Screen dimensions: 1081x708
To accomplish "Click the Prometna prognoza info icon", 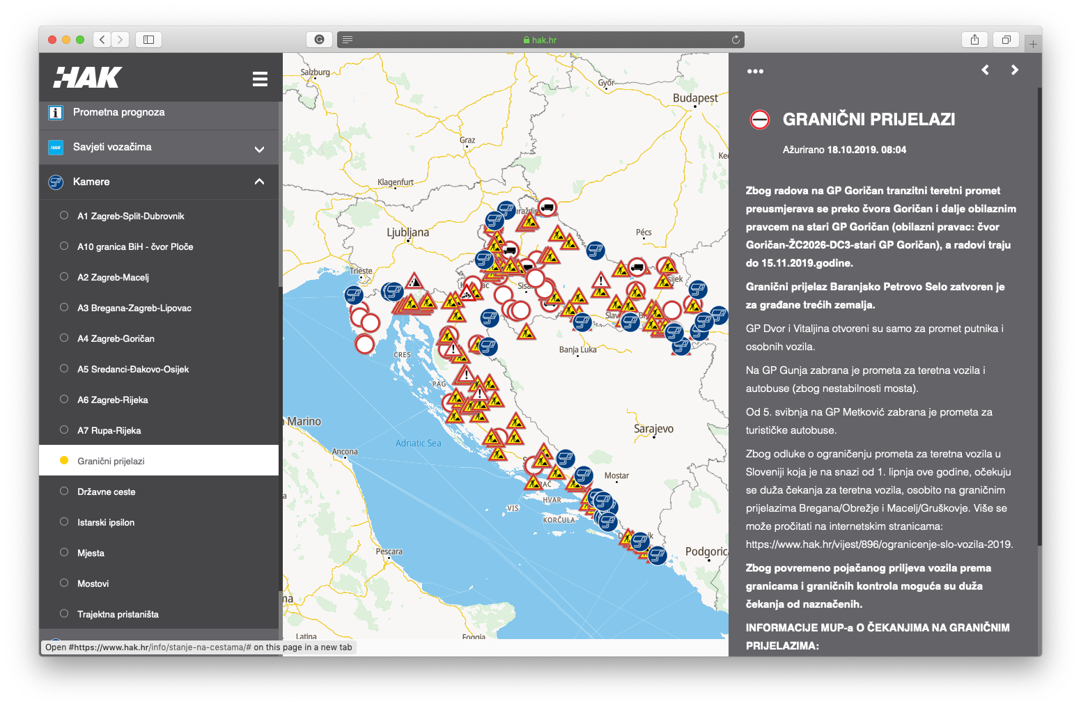I will point(56,112).
